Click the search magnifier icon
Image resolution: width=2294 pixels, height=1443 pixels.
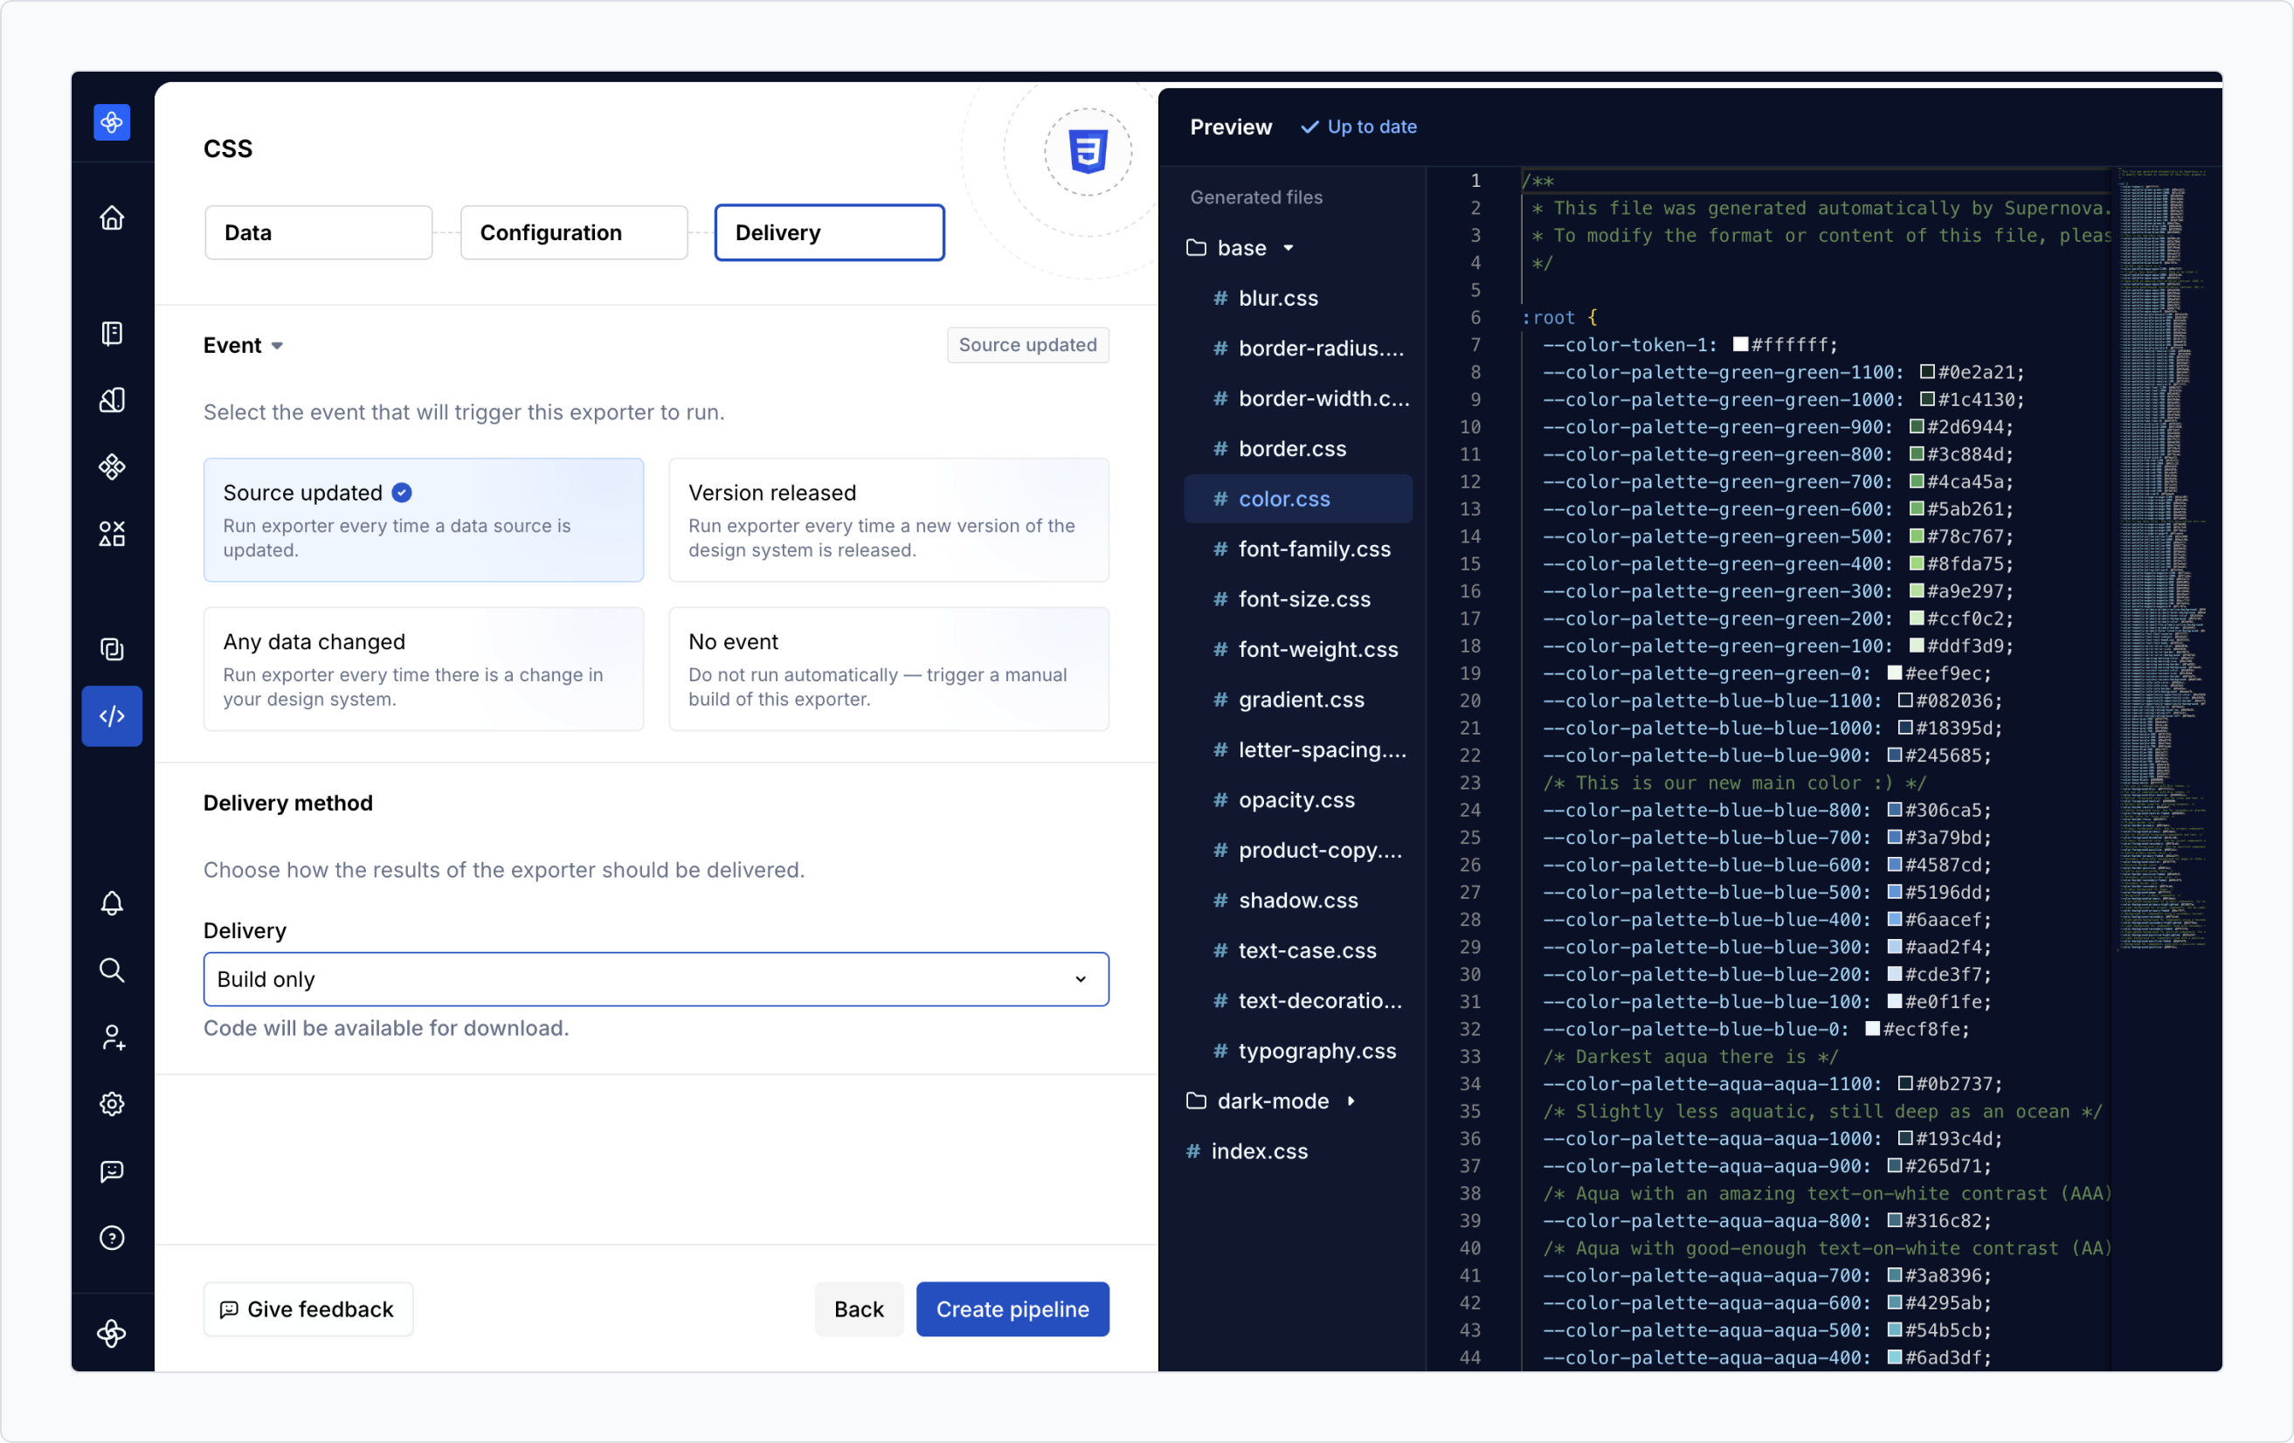tap(112, 970)
